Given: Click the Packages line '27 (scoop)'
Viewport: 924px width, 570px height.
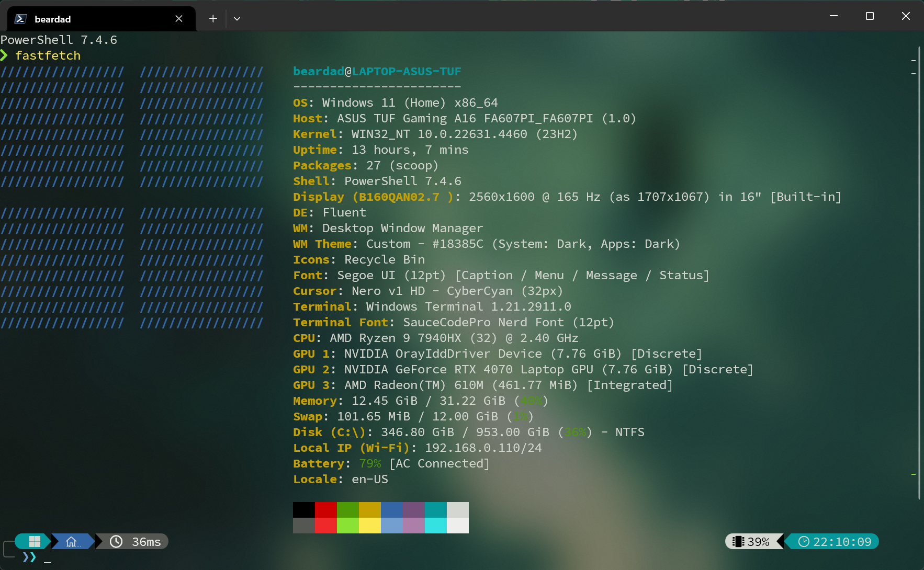Looking at the screenshot, I should click(x=366, y=165).
